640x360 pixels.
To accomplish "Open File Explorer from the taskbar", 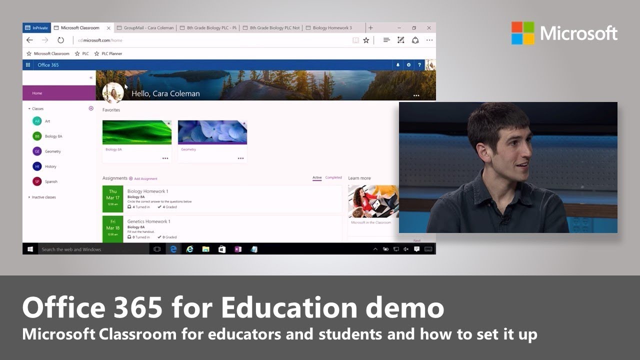I will [x=205, y=249].
